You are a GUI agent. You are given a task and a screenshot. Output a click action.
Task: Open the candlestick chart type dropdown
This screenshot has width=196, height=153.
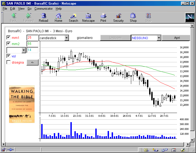coord(67,38)
